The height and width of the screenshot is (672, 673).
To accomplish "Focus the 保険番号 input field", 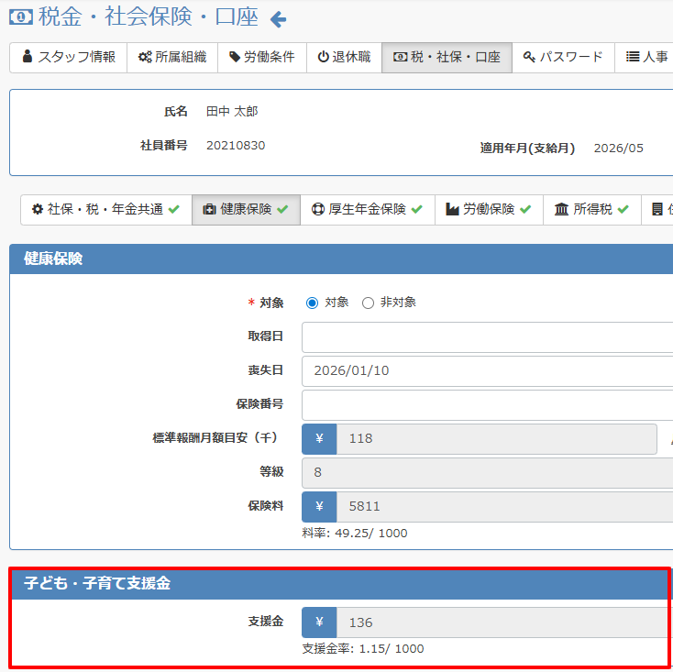I will 486,404.
